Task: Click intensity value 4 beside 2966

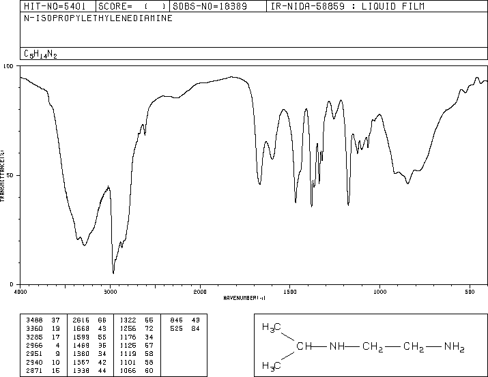Action: click(57, 346)
